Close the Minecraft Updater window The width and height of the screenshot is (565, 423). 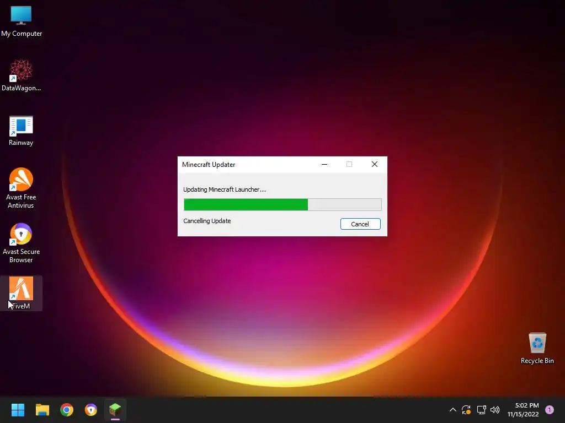pyautogui.click(x=375, y=164)
